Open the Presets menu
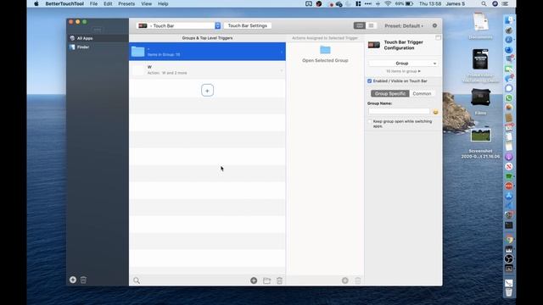 click(x=126, y=3)
